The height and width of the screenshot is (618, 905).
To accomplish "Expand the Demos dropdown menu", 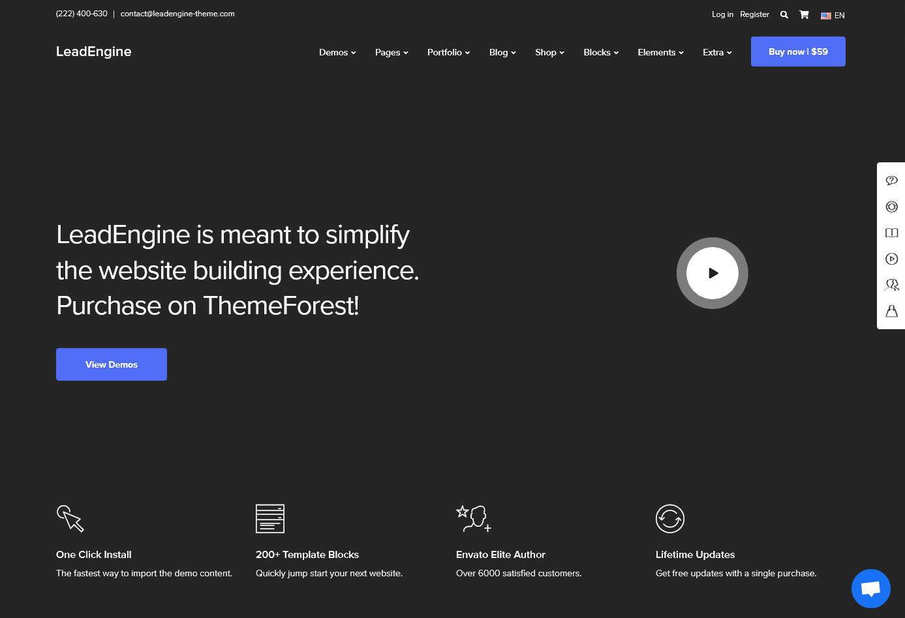I will (337, 52).
